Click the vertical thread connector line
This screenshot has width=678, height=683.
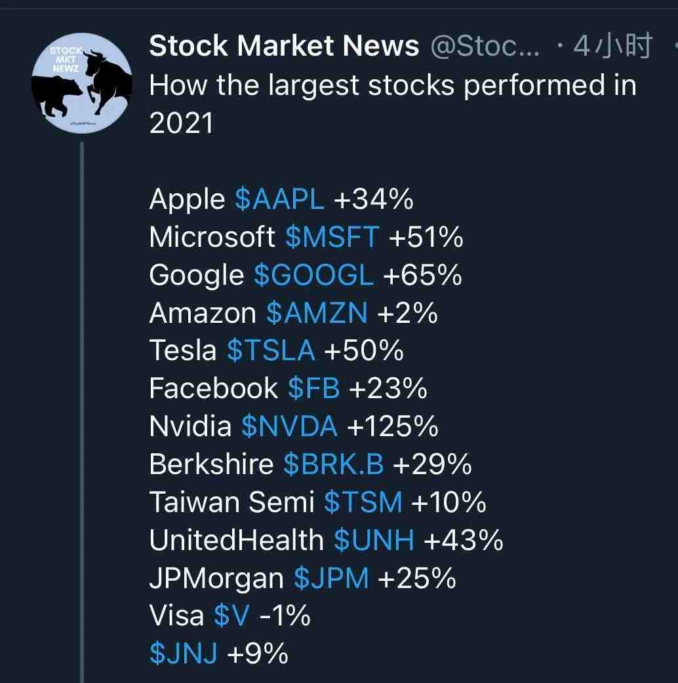[81, 412]
